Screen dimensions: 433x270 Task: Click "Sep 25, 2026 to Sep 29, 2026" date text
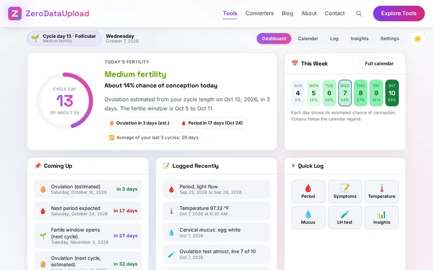[211, 192]
